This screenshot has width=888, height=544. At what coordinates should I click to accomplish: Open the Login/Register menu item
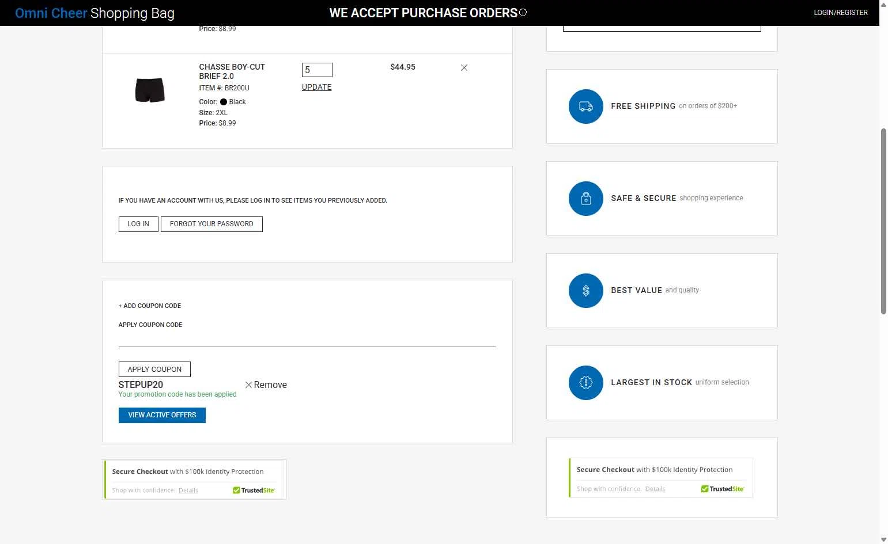[840, 13]
